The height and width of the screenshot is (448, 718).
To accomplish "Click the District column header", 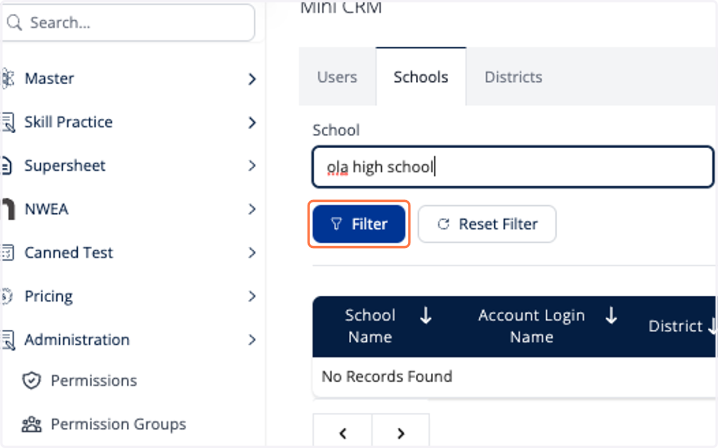I will (x=676, y=326).
